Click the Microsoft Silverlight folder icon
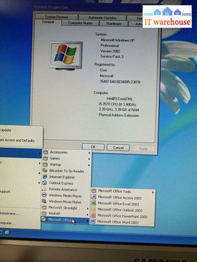 (44, 207)
